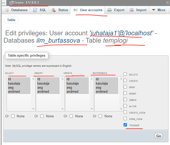Viewport: 170px width, 145px height.
Task: Click the left arrow collapse icon
Action: tap(4, 3)
